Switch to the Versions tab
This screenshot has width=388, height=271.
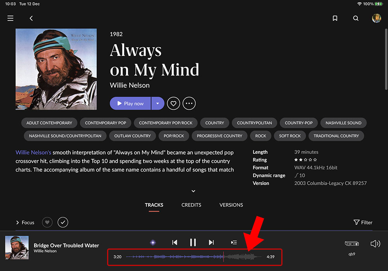[x=231, y=205]
